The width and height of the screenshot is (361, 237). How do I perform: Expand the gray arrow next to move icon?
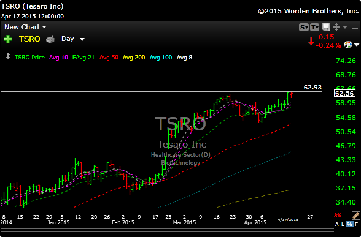[345, 27]
